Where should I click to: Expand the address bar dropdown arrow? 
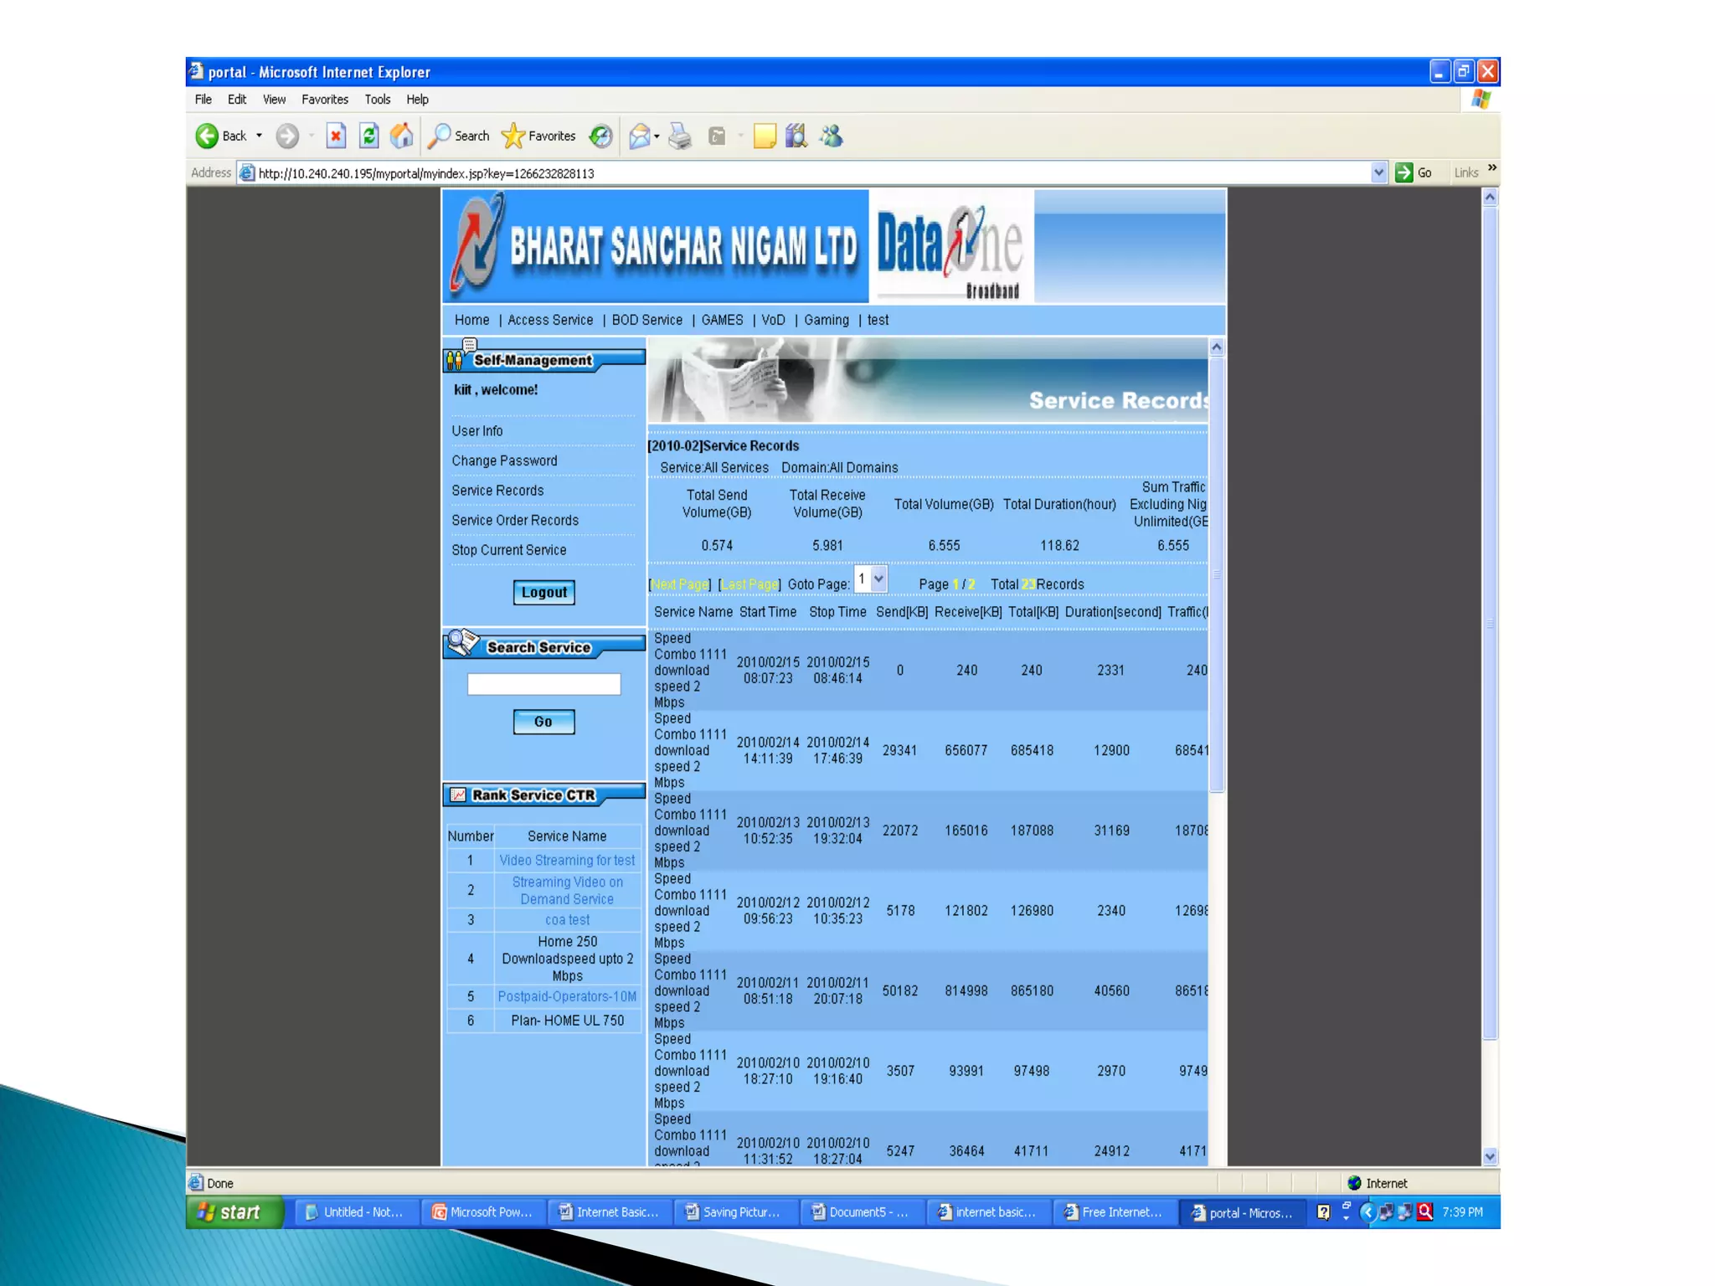(x=1378, y=173)
